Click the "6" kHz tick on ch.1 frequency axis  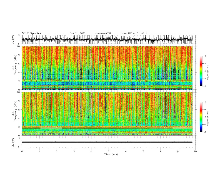(19, 64)
